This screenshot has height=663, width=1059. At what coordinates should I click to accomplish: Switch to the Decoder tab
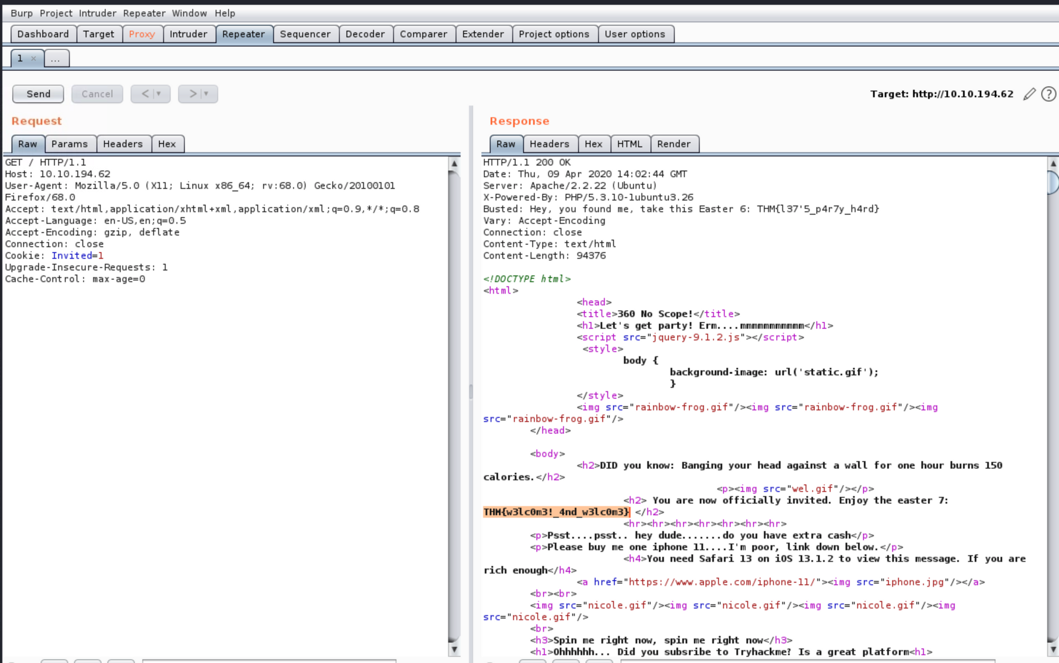(x=365, y=34)
